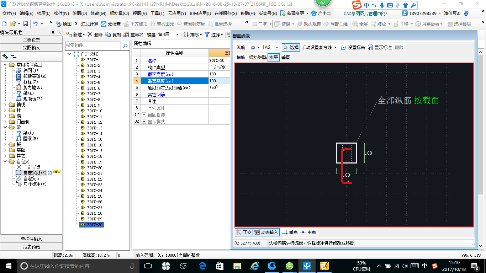Open the BIM应用(I) menu
Viewport: 486px width, 273px height.
coord(200,14)
